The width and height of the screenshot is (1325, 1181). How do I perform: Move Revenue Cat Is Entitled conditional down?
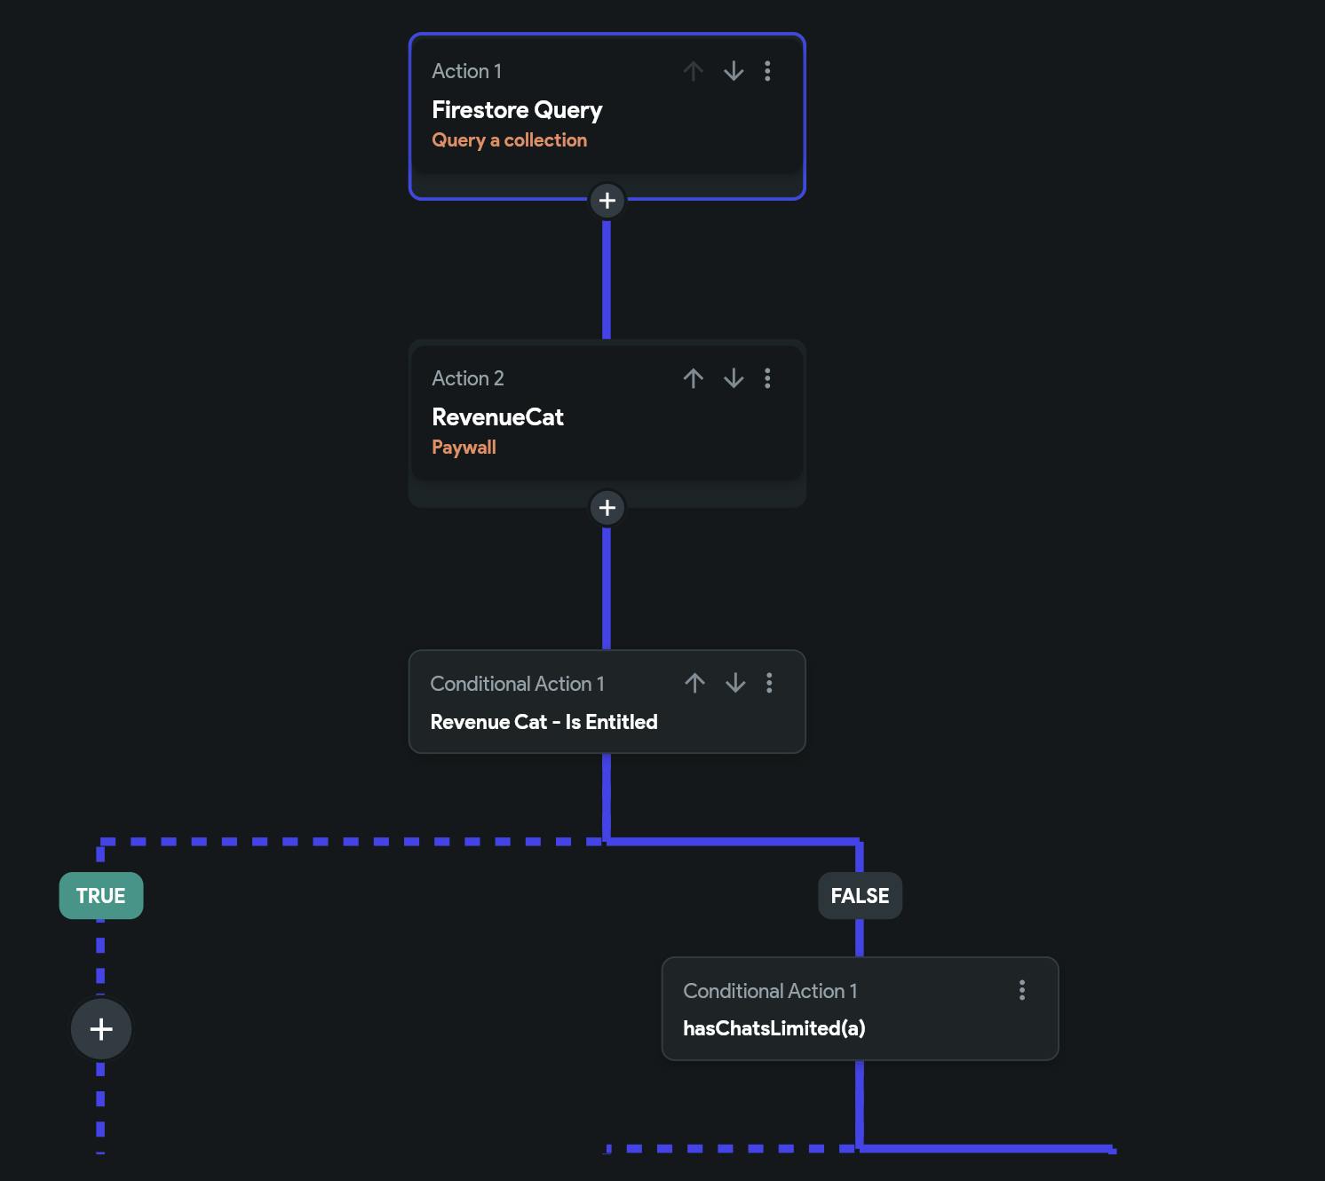(x=735, y=683)
